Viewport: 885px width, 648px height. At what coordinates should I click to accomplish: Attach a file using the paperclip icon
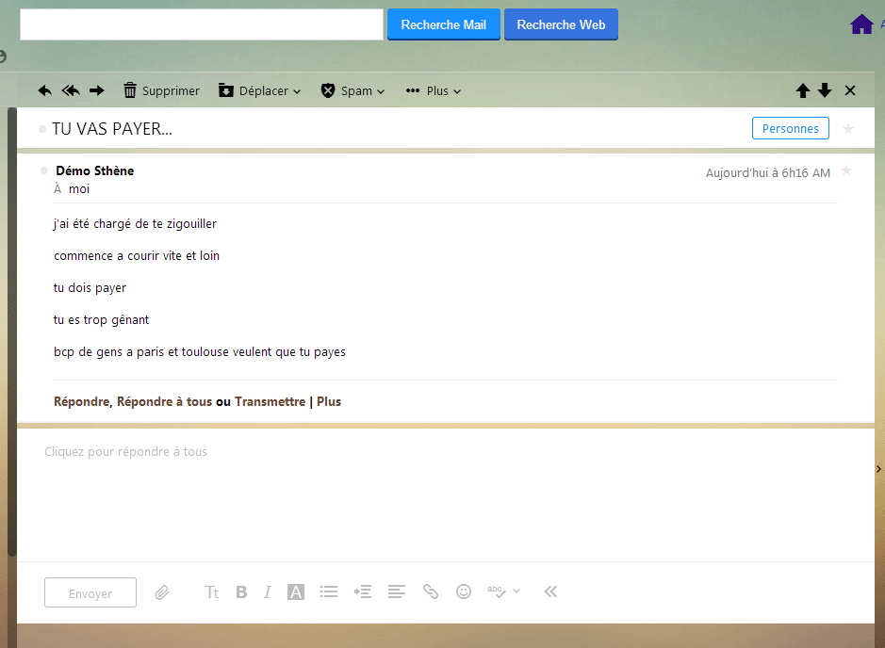coord(162,592)
